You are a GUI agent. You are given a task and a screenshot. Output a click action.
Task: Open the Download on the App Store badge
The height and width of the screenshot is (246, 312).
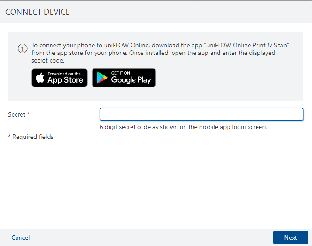click(x=59, y=78)
